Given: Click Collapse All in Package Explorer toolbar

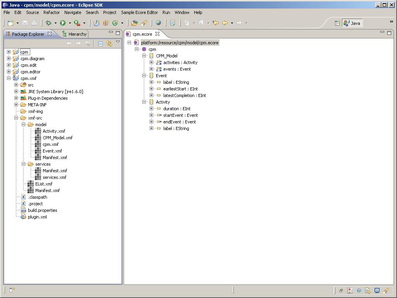Looking at the screenshot, I should tap(100, 43).
